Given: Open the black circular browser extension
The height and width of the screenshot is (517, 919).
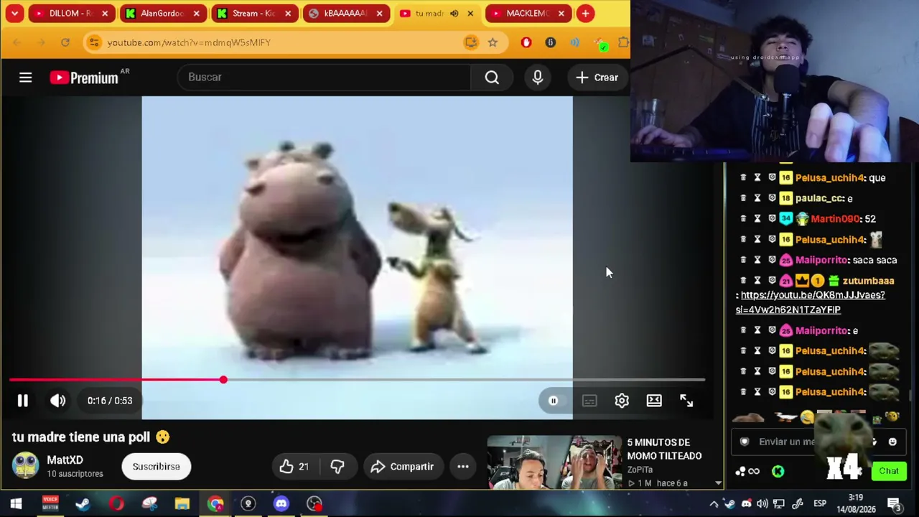Looking at the screenshot, I should click(x=551, y=42).
